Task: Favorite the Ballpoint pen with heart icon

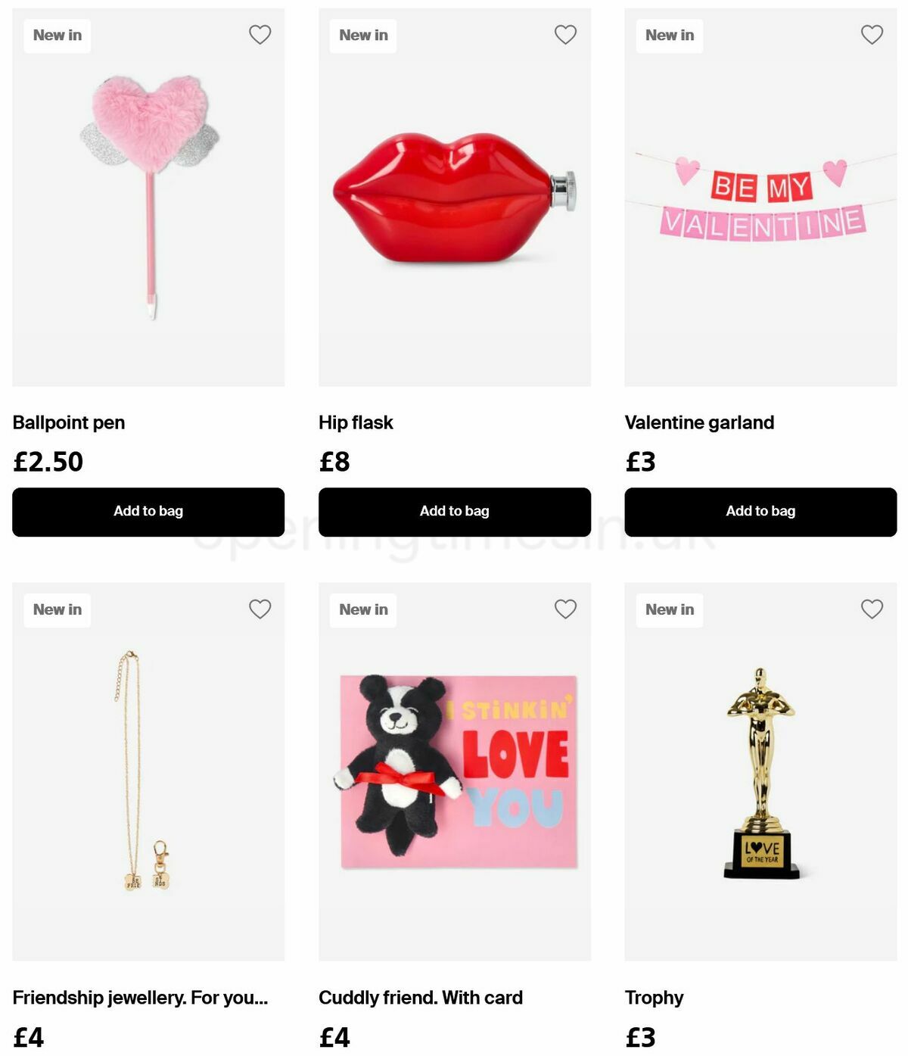Action: tap(260, 35)
